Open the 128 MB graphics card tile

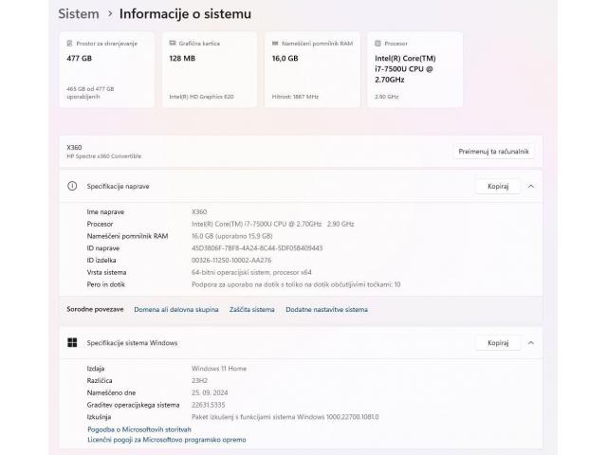pyautogui.click(x=210, y=69)
